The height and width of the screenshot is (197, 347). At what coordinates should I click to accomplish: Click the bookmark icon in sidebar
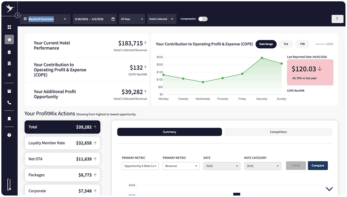[x=9, y=119]
